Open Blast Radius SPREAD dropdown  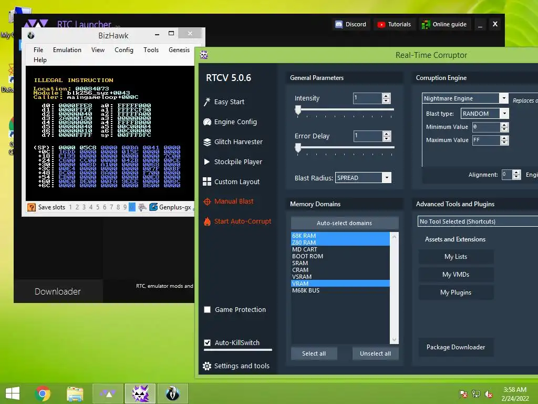click(x=387, y=178)
